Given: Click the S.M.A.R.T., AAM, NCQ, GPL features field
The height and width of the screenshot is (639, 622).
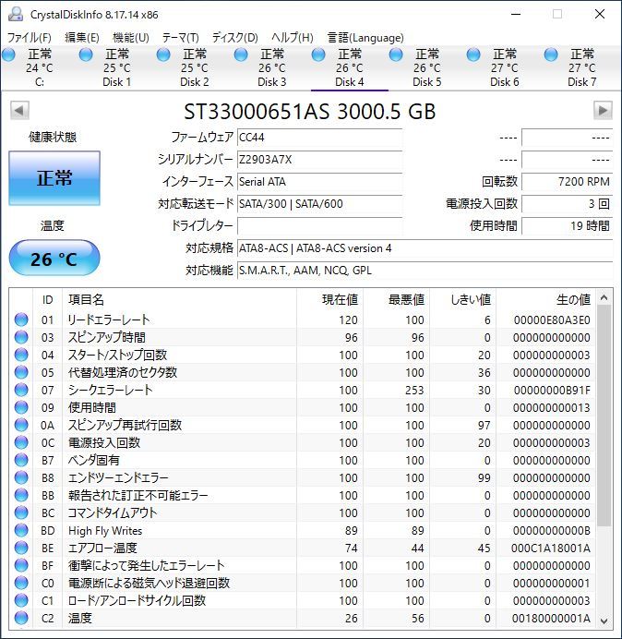Looking at the screenshot, I should tap(425, 270).
